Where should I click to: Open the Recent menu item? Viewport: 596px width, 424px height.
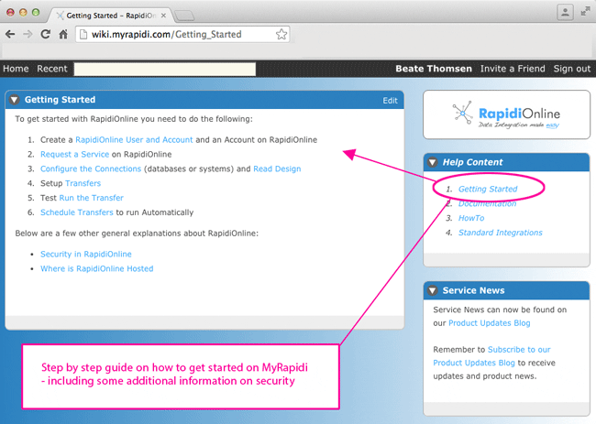coord(52,69)
